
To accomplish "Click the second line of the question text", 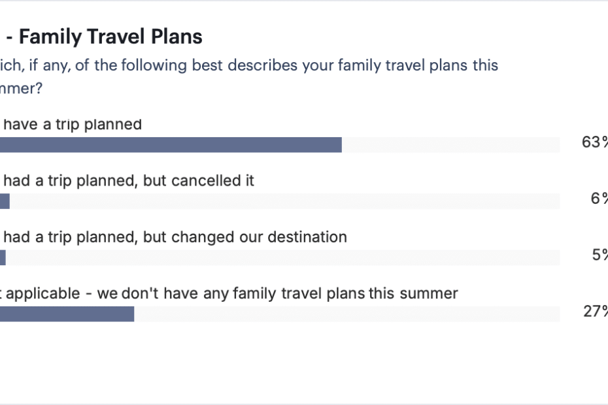I will tap(21, 88).
